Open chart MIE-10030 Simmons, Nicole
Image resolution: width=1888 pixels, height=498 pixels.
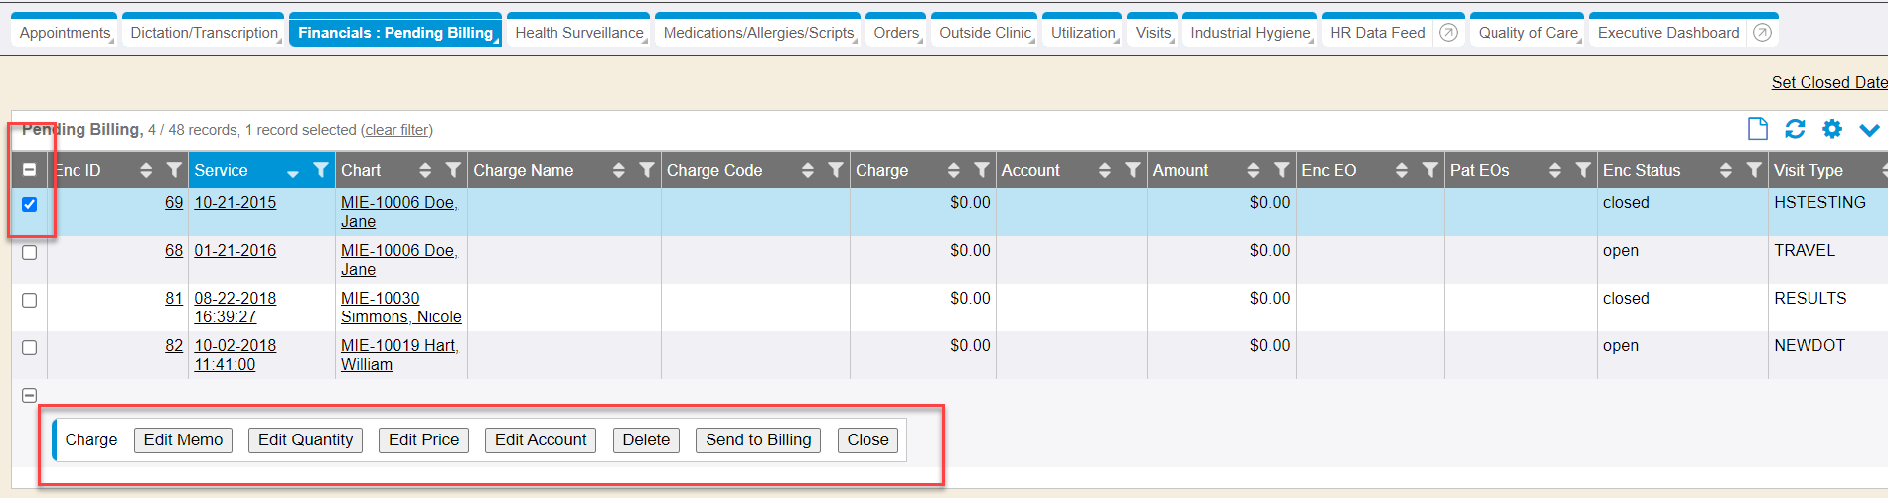coord(400,308)
